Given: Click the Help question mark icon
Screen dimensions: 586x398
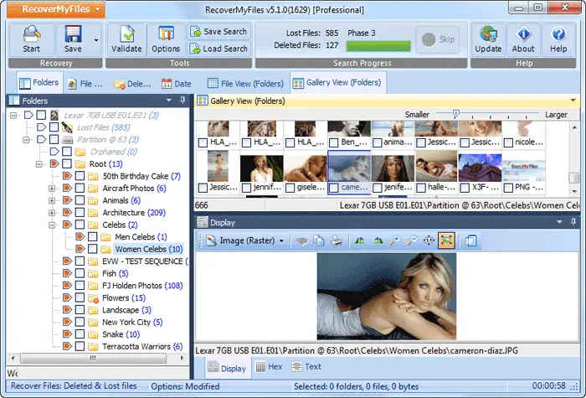Looking at the screenshot, I should (x=558, y=38).
